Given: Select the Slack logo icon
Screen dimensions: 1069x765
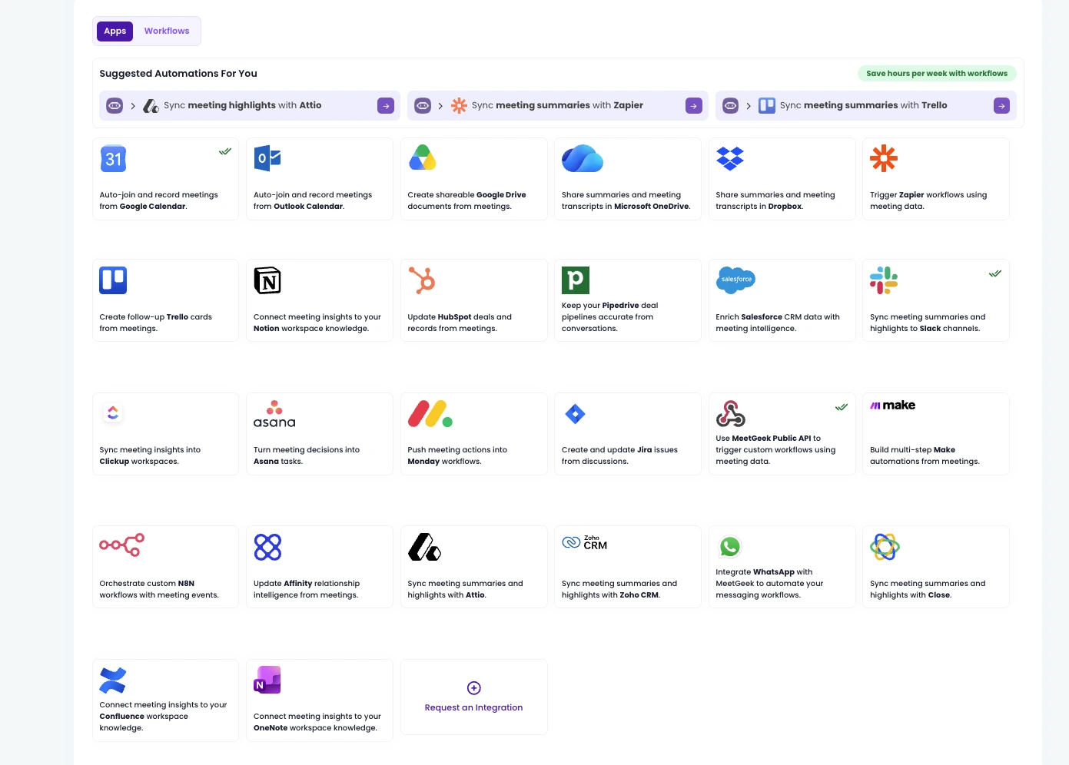Looking at the screenshot, I should [x=884, y=280].
